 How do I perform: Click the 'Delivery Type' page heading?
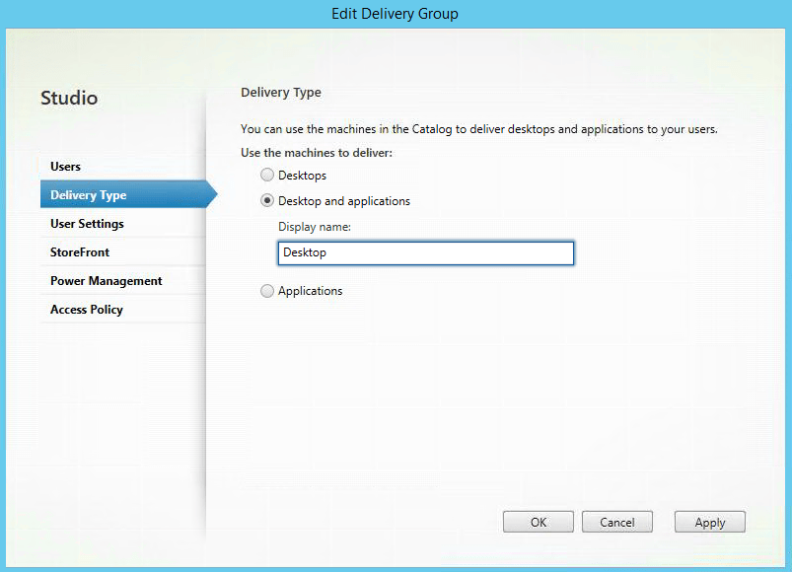[281, 93]
